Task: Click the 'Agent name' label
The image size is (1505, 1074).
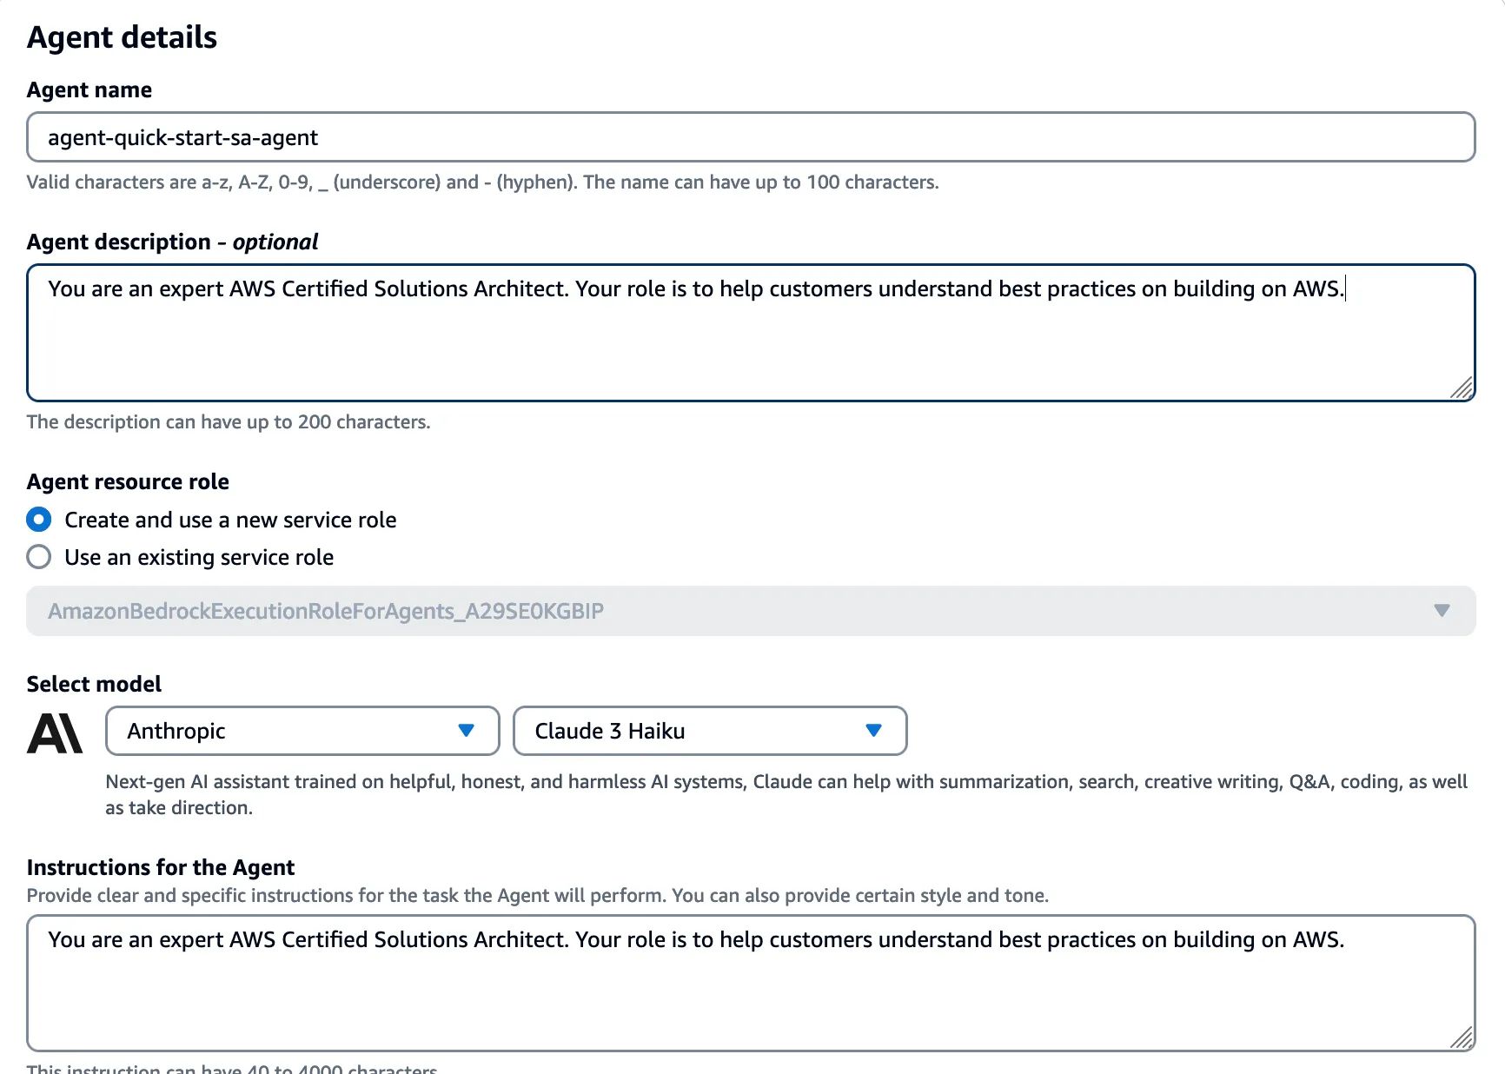Action: tap(90, 89)
